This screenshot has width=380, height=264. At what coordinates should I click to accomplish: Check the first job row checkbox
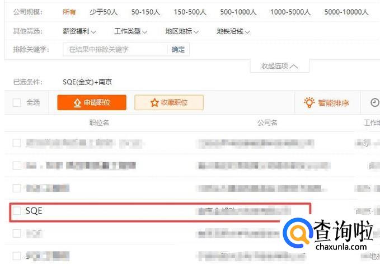coord(17,143)
